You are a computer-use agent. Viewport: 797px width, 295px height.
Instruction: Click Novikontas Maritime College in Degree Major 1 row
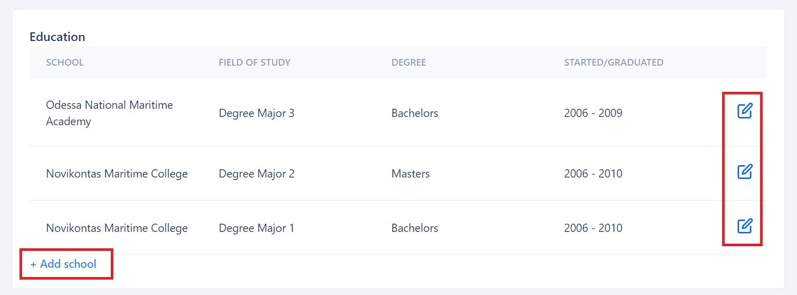click(x=117, y=228)
